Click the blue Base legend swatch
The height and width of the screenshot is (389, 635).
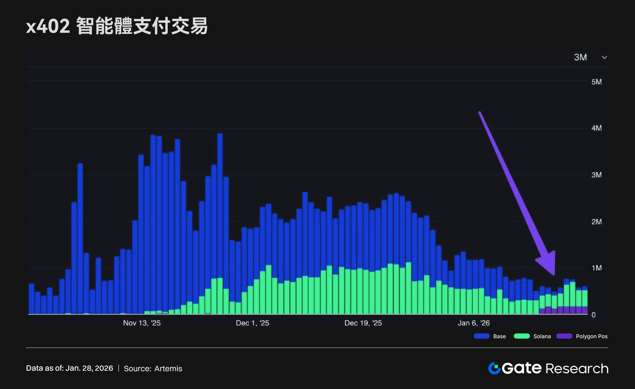coord(481,336)
